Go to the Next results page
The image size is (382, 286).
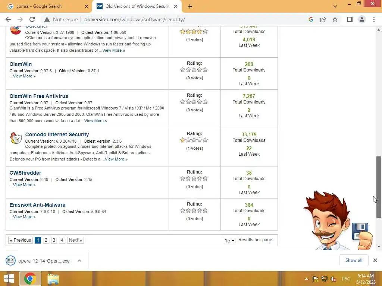click(x=75, y=240)
